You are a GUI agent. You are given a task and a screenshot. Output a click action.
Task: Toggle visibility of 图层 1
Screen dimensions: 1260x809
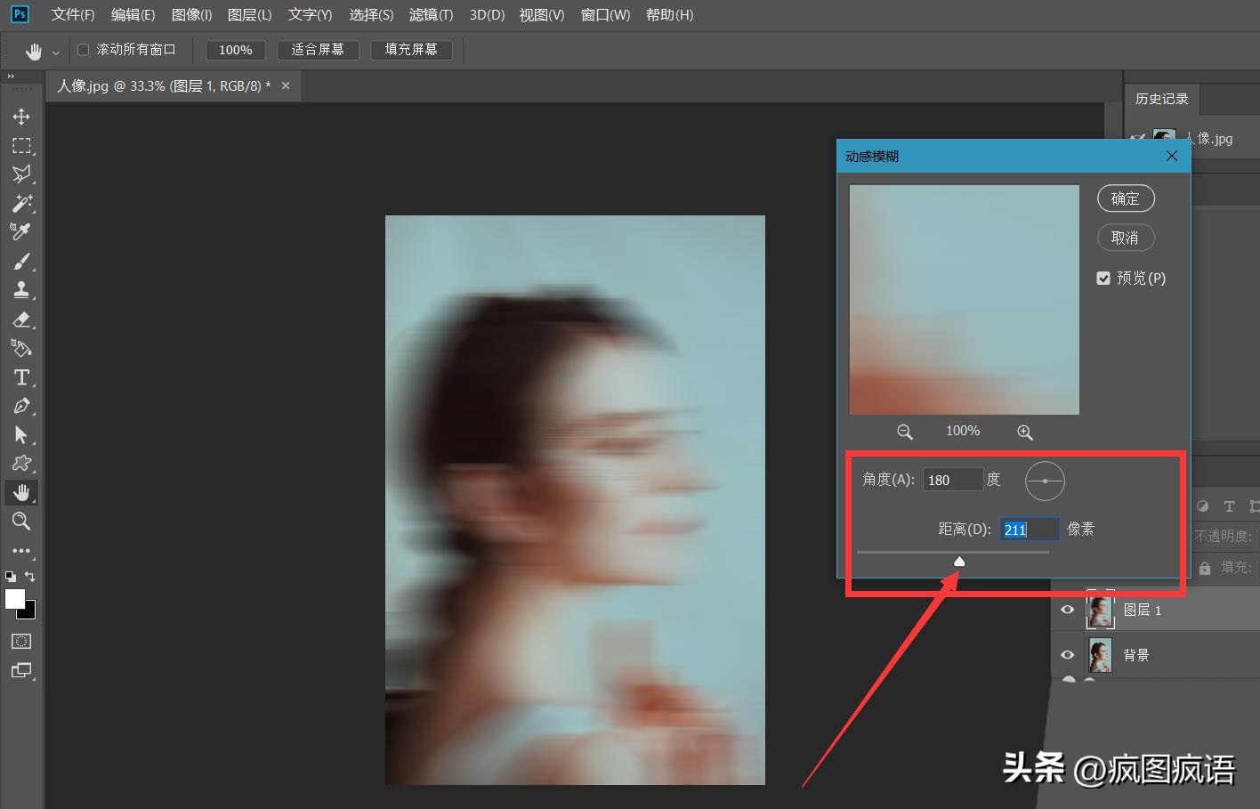coord(1066,609)
